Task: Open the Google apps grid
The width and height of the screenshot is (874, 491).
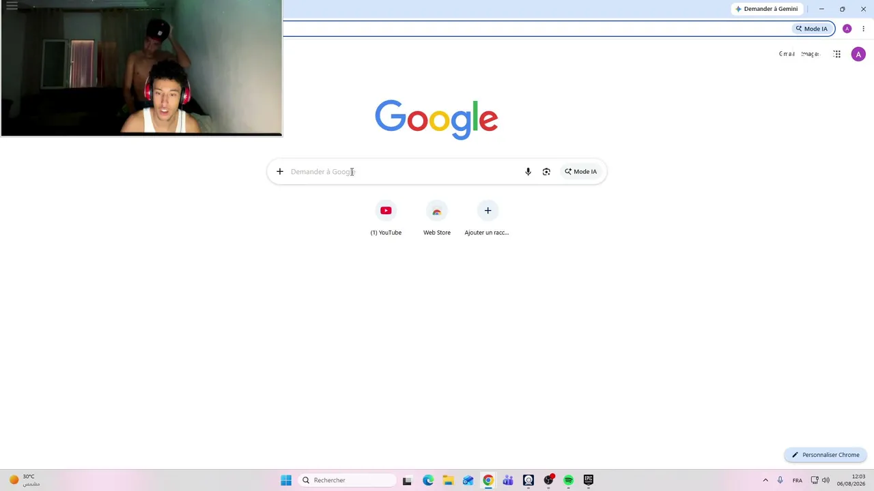Action: point(837,54)
